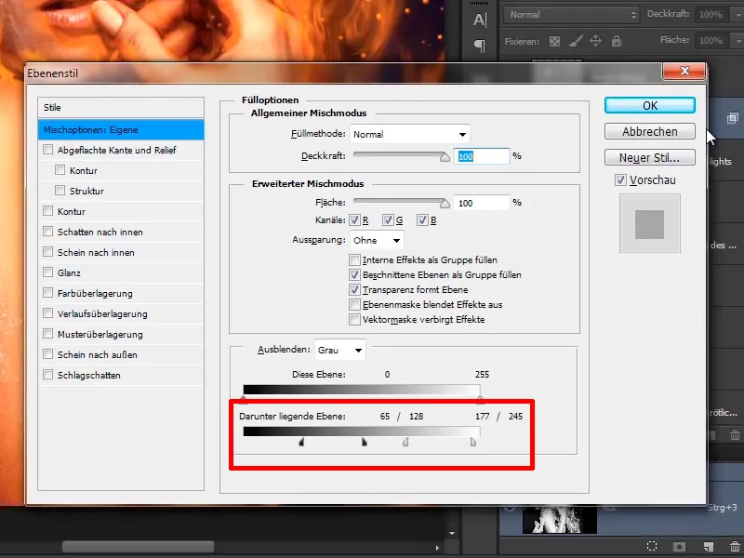Select Stile header in left list
Viewport: 744px width, 558px height.
point(121,107)
